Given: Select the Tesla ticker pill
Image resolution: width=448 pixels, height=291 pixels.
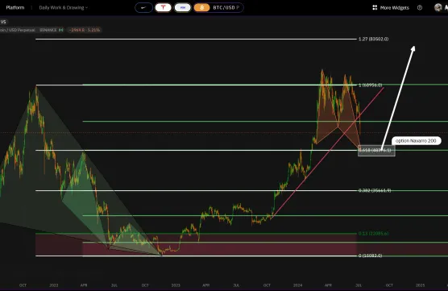Looking at the screenshot, I should pos(163,8).
